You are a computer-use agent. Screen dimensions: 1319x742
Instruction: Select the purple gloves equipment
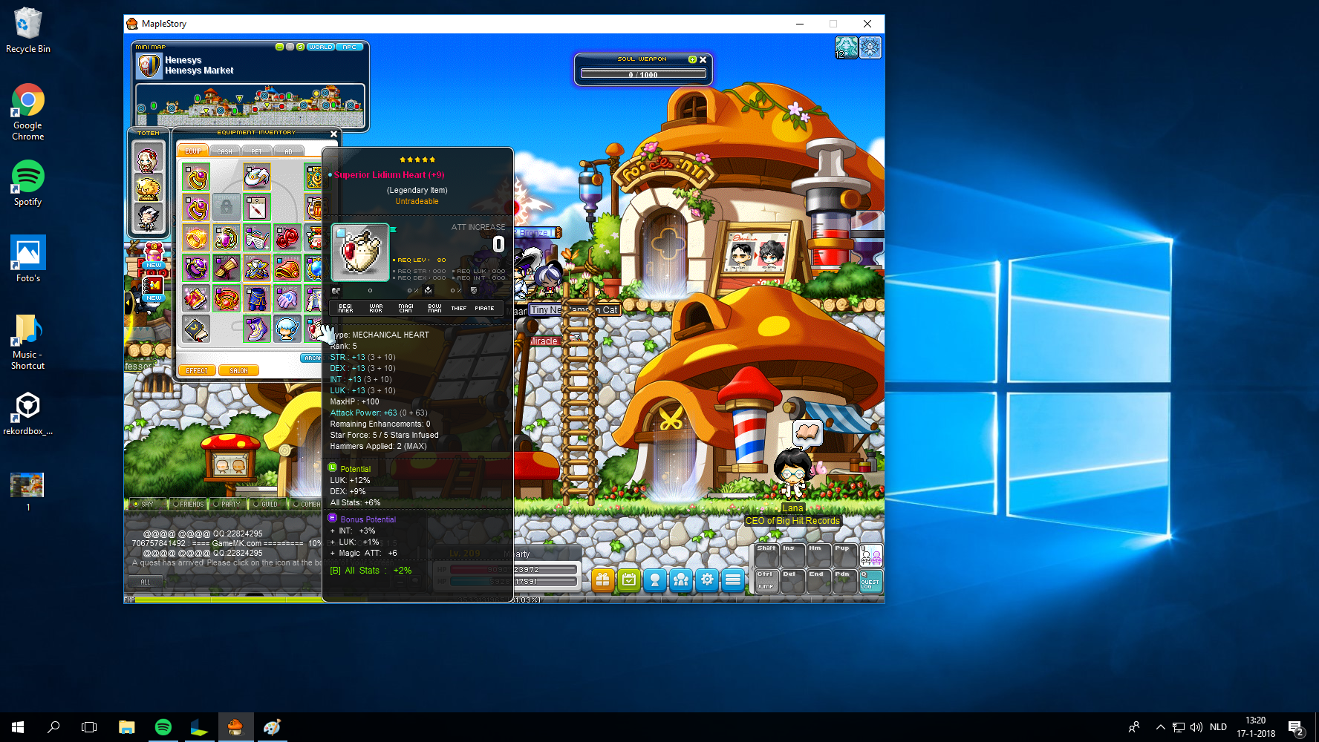click(x=287, y=298)
